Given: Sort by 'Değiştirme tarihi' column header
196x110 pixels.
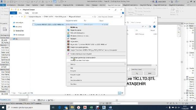Looking at the screenshot, I should [x=71, y=21].
